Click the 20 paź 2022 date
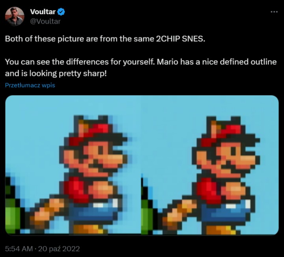Image resolution: width=284 pixels, height=257 pixels. tap(59, 249)
